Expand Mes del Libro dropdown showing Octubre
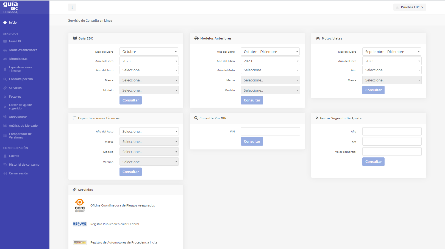Image resolution: width=445 pixels, height=249 pixels. pos(149,52)
